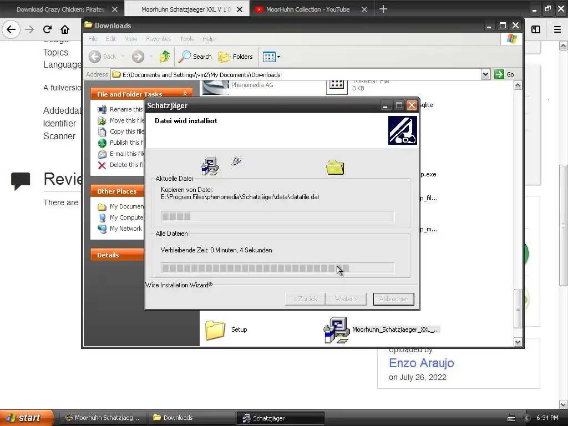Image resolution: width=568 pixels, height=426 pixels.
Task: Click the system tray keyboard icon
Action: pos(511,418)
